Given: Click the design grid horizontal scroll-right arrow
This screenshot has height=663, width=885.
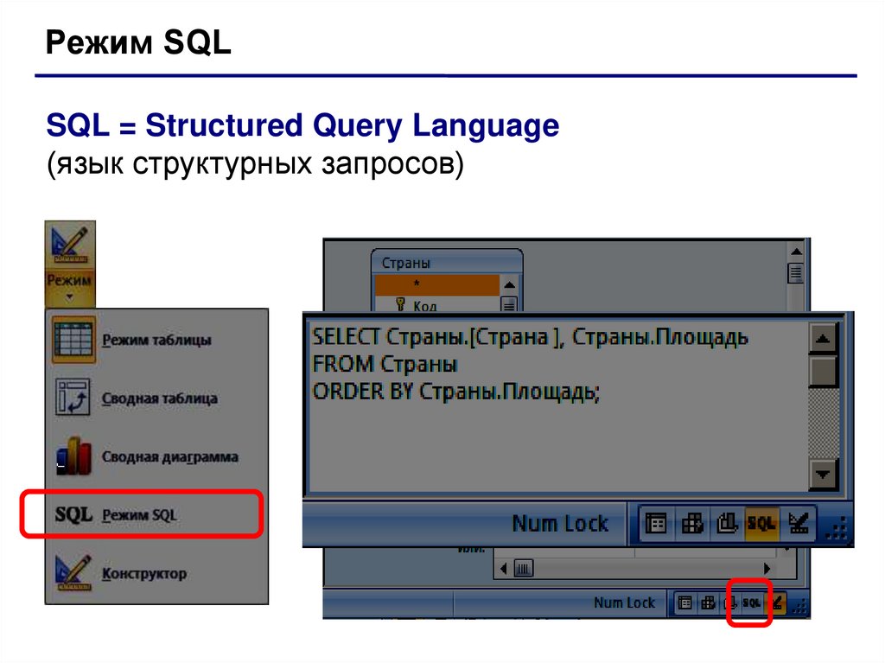Looking at the screenshot, I should [767, 568].
